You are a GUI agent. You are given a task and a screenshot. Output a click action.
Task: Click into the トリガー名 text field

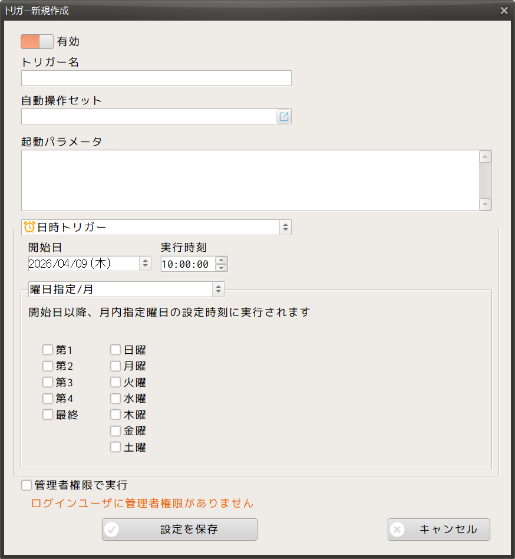[x=156, y=78]
